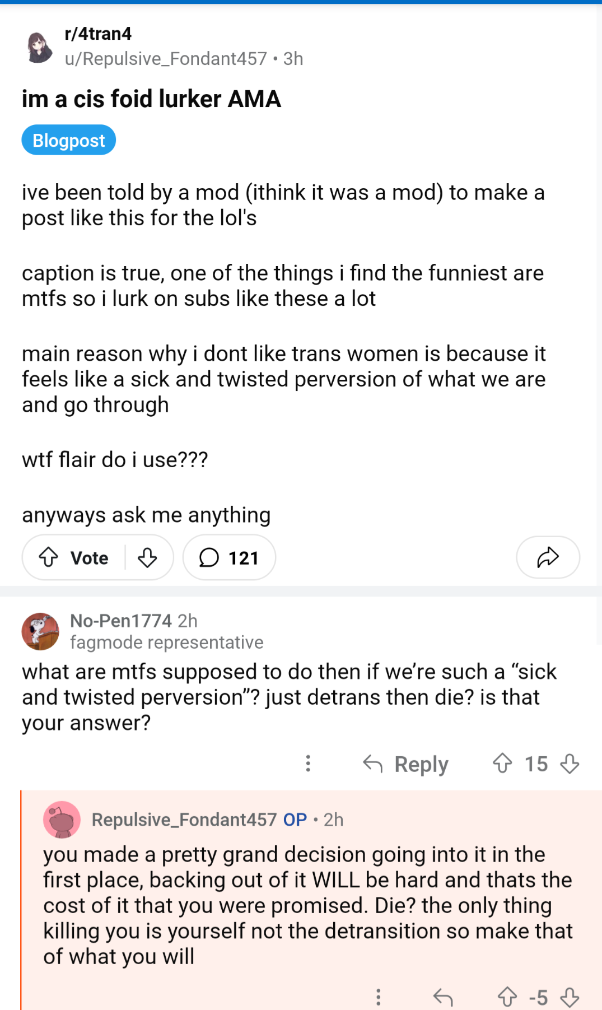The image size is (602, 1010).
Task: Reply to No-Pen1774's comment
Action: 405,764
